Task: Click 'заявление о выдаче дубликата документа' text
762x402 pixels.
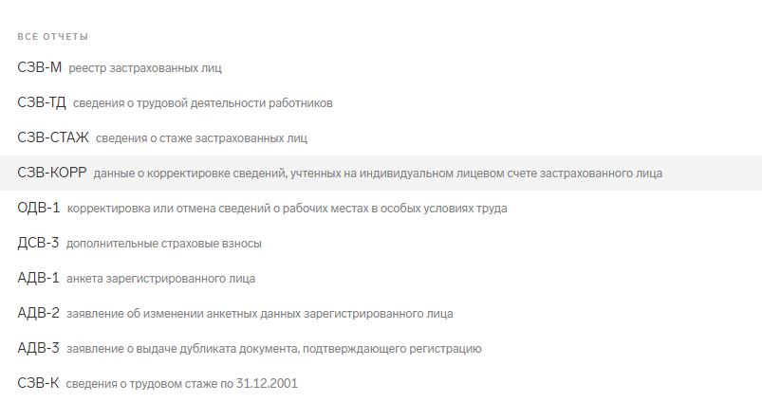Action: tap(274, 349)
